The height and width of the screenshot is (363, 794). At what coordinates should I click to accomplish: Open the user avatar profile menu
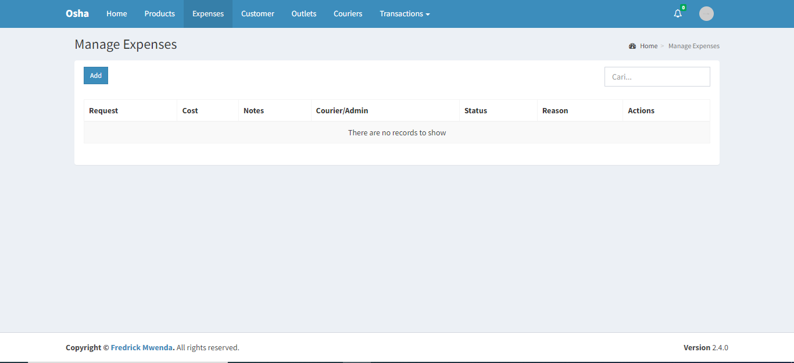(706, 14)
